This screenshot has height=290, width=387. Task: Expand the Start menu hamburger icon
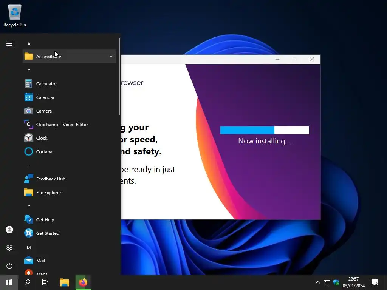point(9,44)
